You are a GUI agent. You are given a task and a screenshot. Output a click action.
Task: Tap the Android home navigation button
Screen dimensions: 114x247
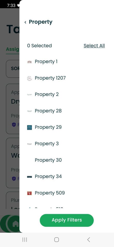[x=57, y=240]
